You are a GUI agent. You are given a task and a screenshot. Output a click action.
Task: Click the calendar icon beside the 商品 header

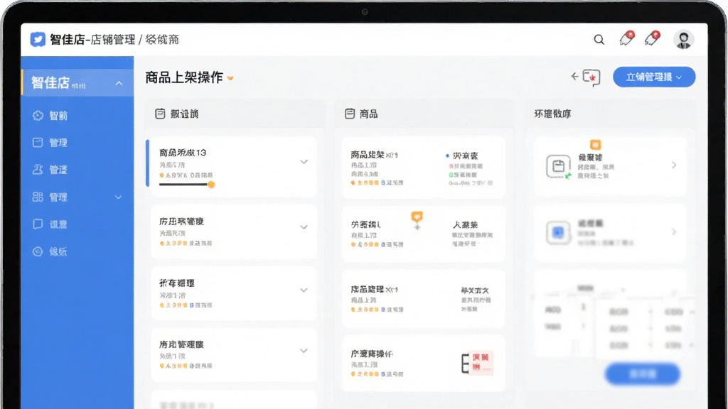tap(350, 114)
